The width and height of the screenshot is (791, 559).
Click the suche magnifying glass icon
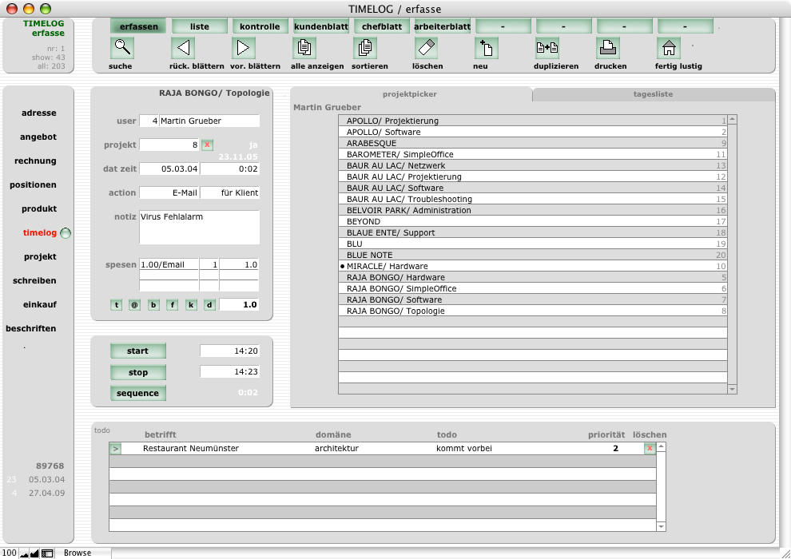[x=122, y=48]
